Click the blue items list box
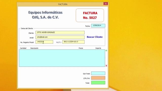This screenshot has width=162, height=91. (62, 58)
